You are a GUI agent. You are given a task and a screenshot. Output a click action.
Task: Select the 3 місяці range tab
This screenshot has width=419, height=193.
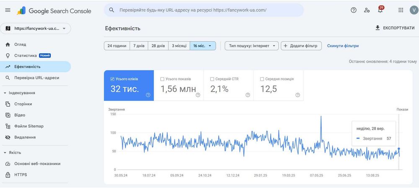click(x=179, y=46)
